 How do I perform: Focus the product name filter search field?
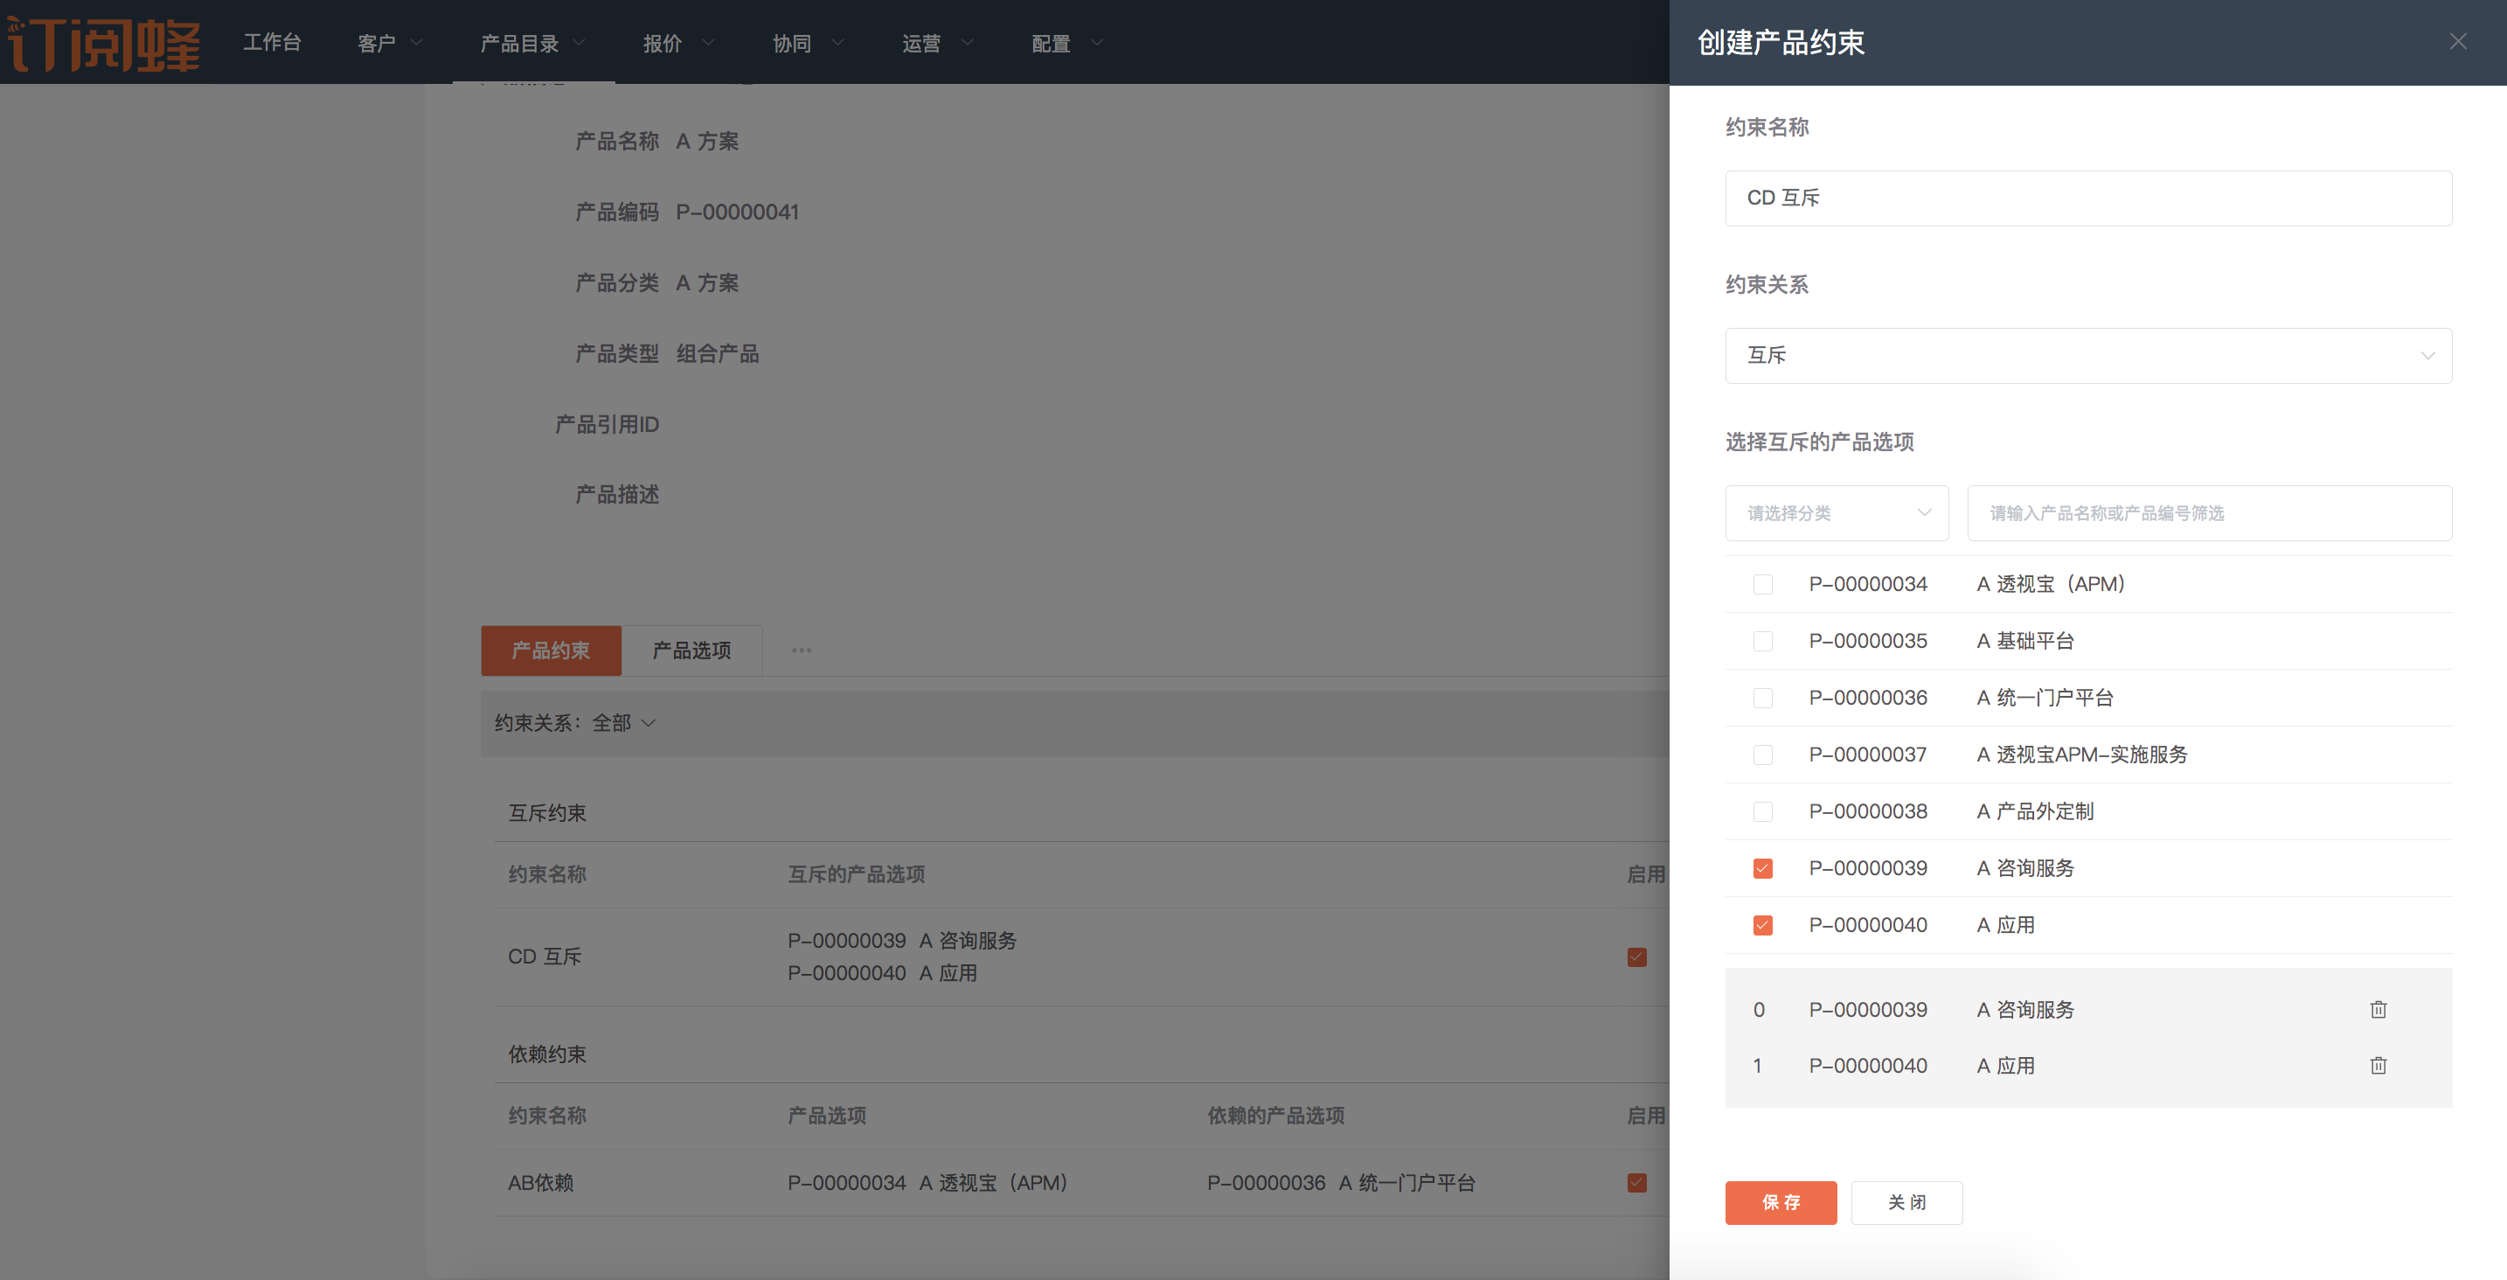pos(2208,513)
